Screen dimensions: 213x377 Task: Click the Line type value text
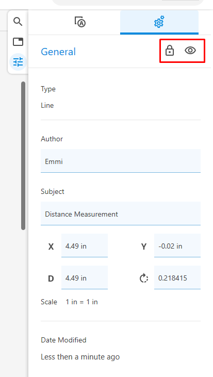coord(47,105)
